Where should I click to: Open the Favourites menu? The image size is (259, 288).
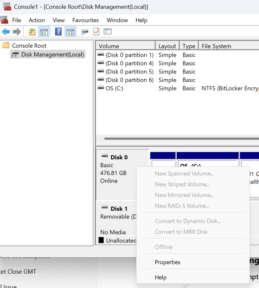point(86,20)
